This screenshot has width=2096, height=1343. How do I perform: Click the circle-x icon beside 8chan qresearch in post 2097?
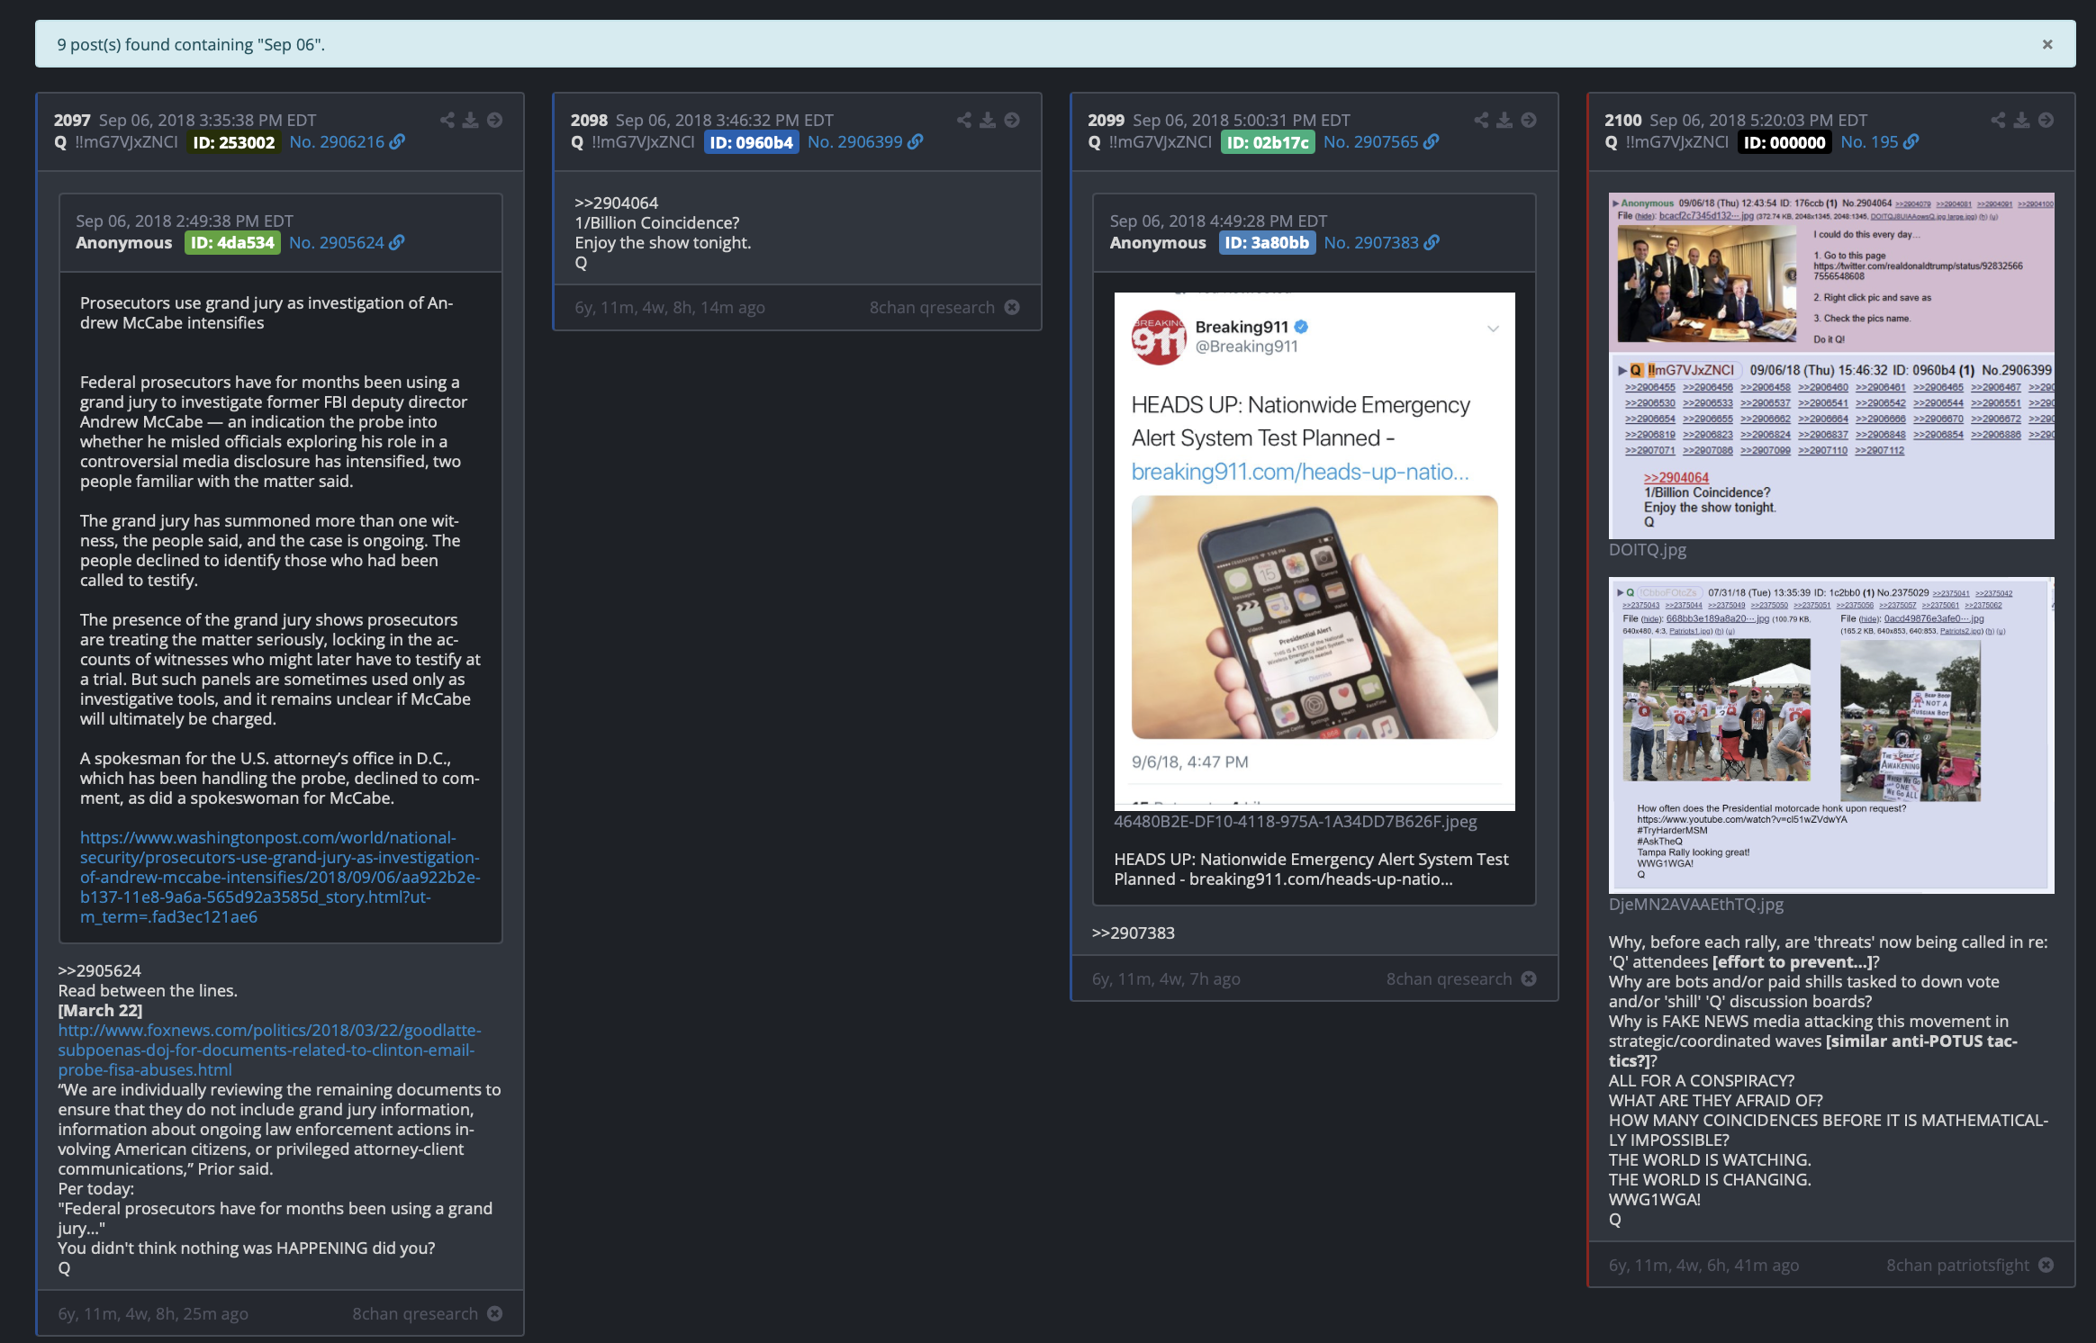click(494, 1313)
